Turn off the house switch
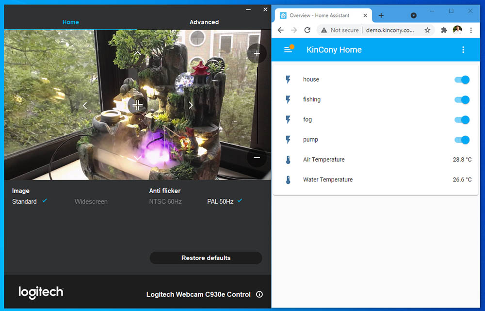 462,80
